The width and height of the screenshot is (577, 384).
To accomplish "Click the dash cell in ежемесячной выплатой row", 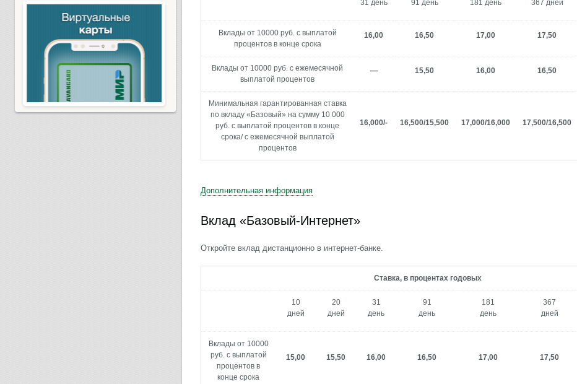I will [x=373, y=71].
